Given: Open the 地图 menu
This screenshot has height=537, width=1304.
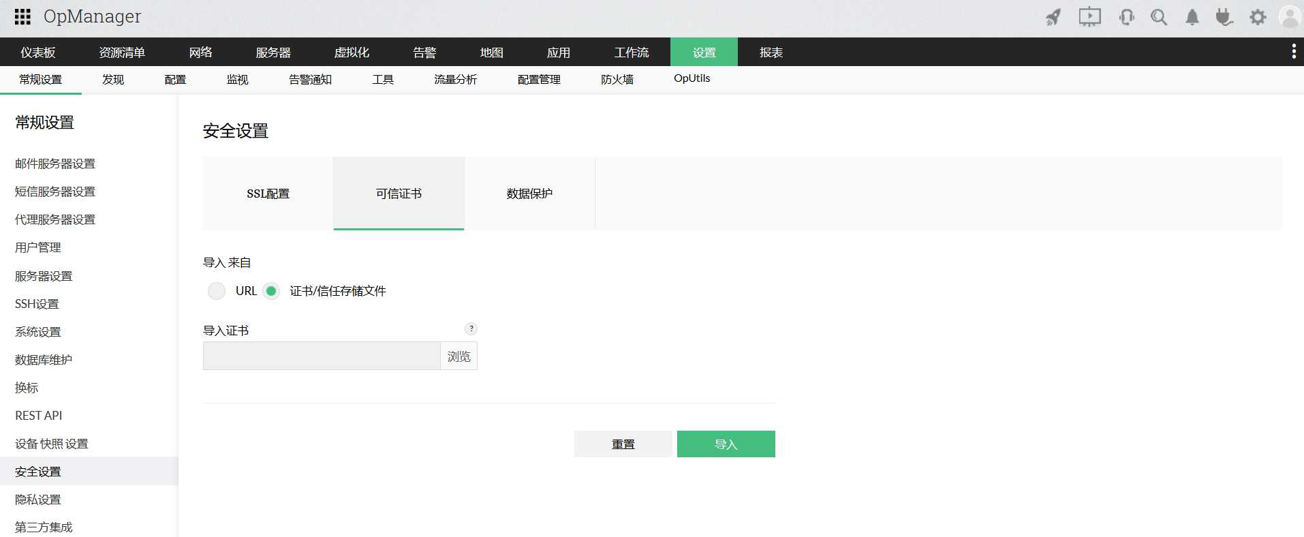Looking at the screenshot, I should [491, 52].
